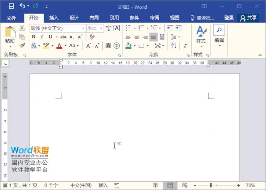Viewport: 266px width, 190px height.
Task: Switch to Print Layout view
Action: (x=170, y=185)
